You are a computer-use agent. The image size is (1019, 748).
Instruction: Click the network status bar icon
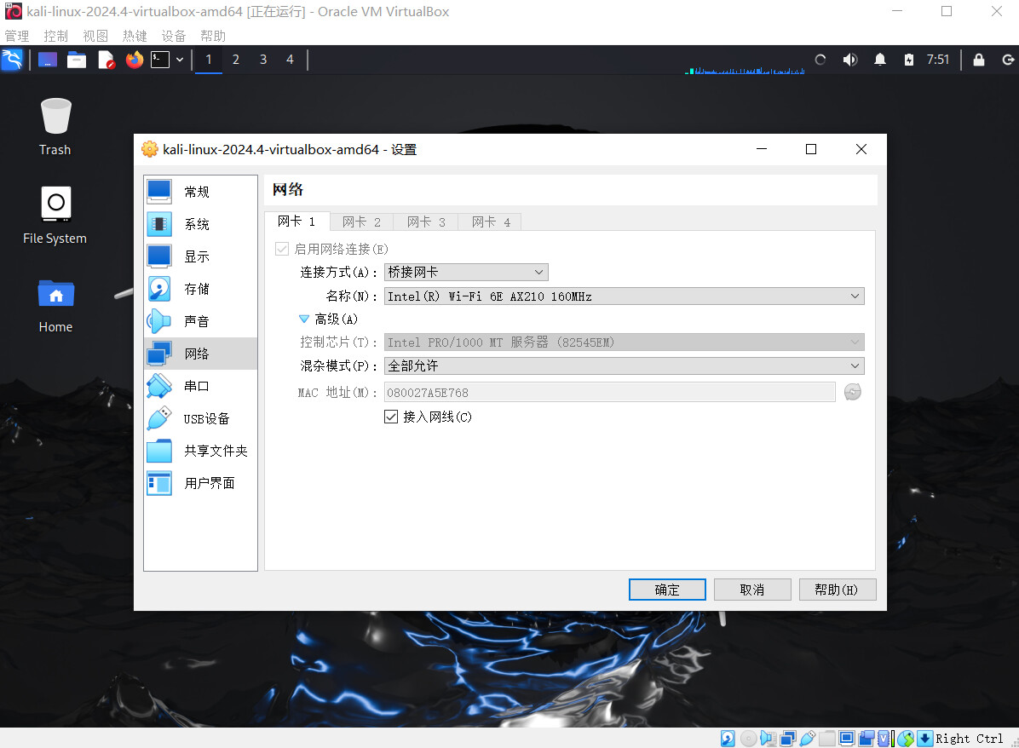coord(787,739)
